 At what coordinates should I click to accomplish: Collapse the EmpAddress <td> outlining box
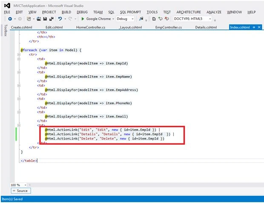[x=19, y=86]
